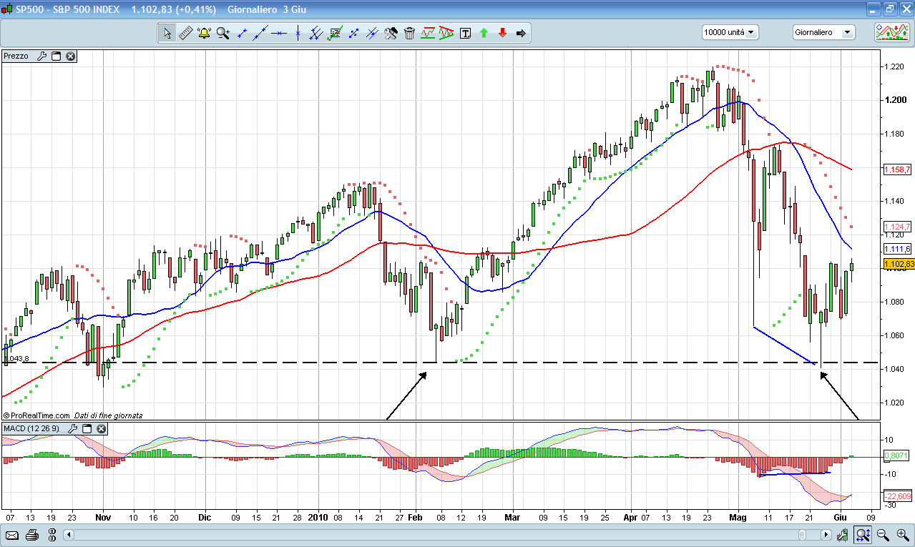
Task: Click the trash can delete-objects icon
Action: pyautogui.click(x=409, y=33)
